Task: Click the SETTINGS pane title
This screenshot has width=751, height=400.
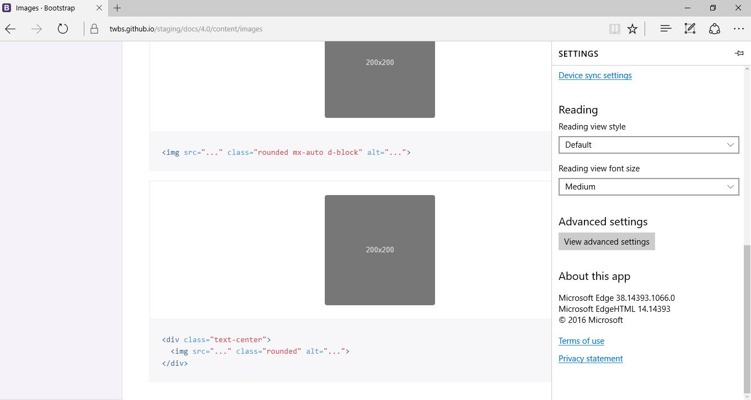Action: point(578,54)
